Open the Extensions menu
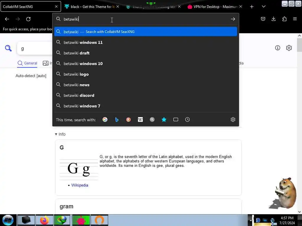This screenshot has width=302, height=226. tap(284, 19)
